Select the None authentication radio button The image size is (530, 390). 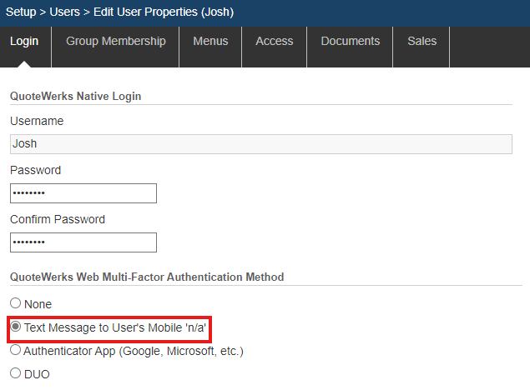[16, 304]
